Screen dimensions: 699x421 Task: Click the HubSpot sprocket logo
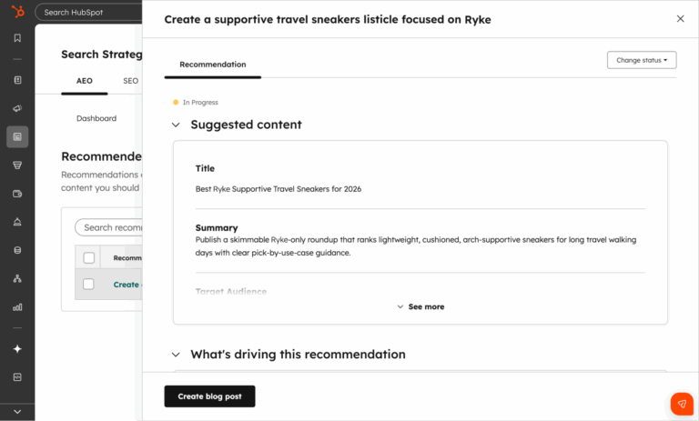pos(17,12)
